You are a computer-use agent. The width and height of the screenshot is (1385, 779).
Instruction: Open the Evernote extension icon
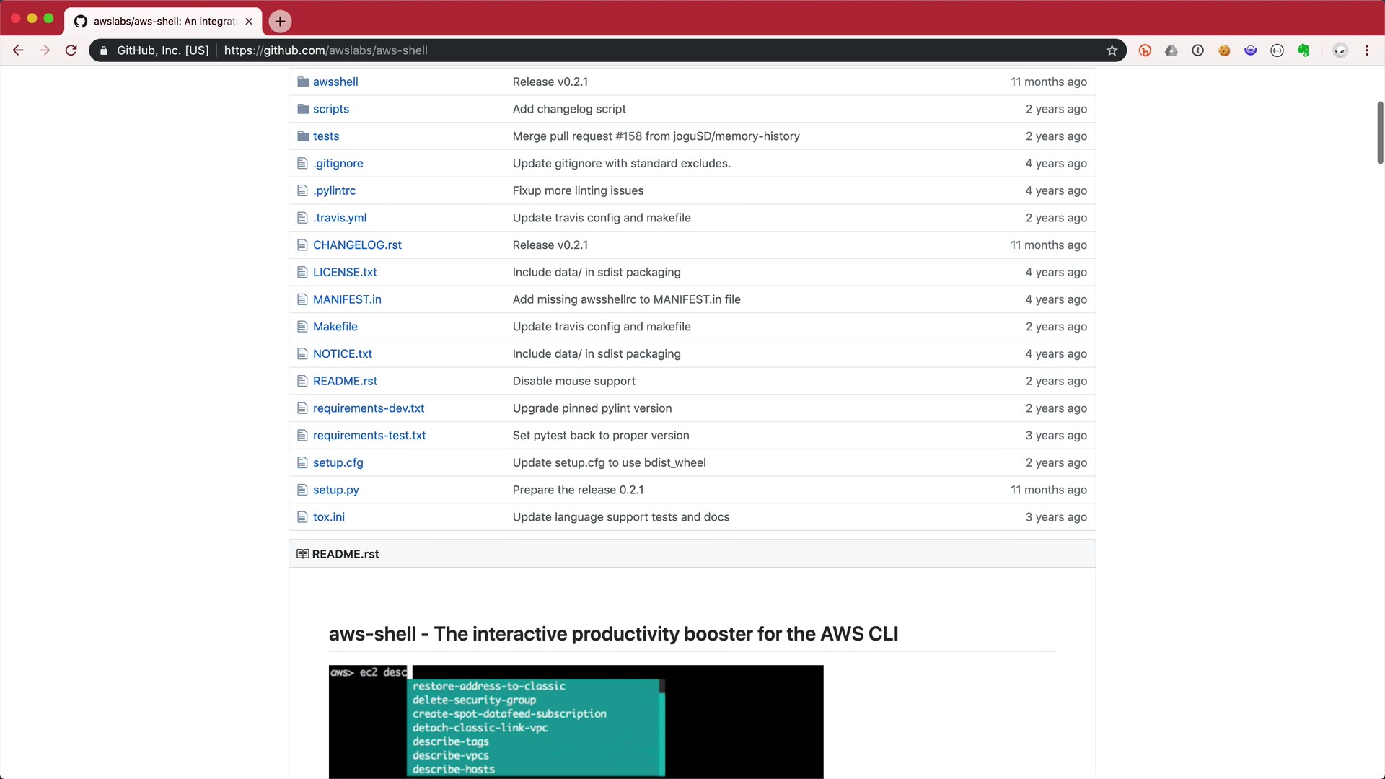[1303, 50]
